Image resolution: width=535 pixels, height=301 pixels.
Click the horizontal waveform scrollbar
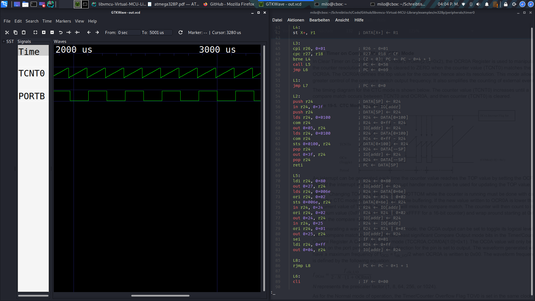coord(160,296)
